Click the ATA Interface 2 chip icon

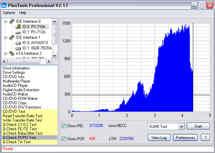(12, 54)
